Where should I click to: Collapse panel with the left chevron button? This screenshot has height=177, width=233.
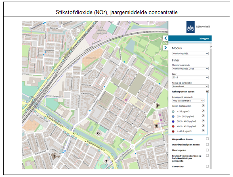[166, 38]
